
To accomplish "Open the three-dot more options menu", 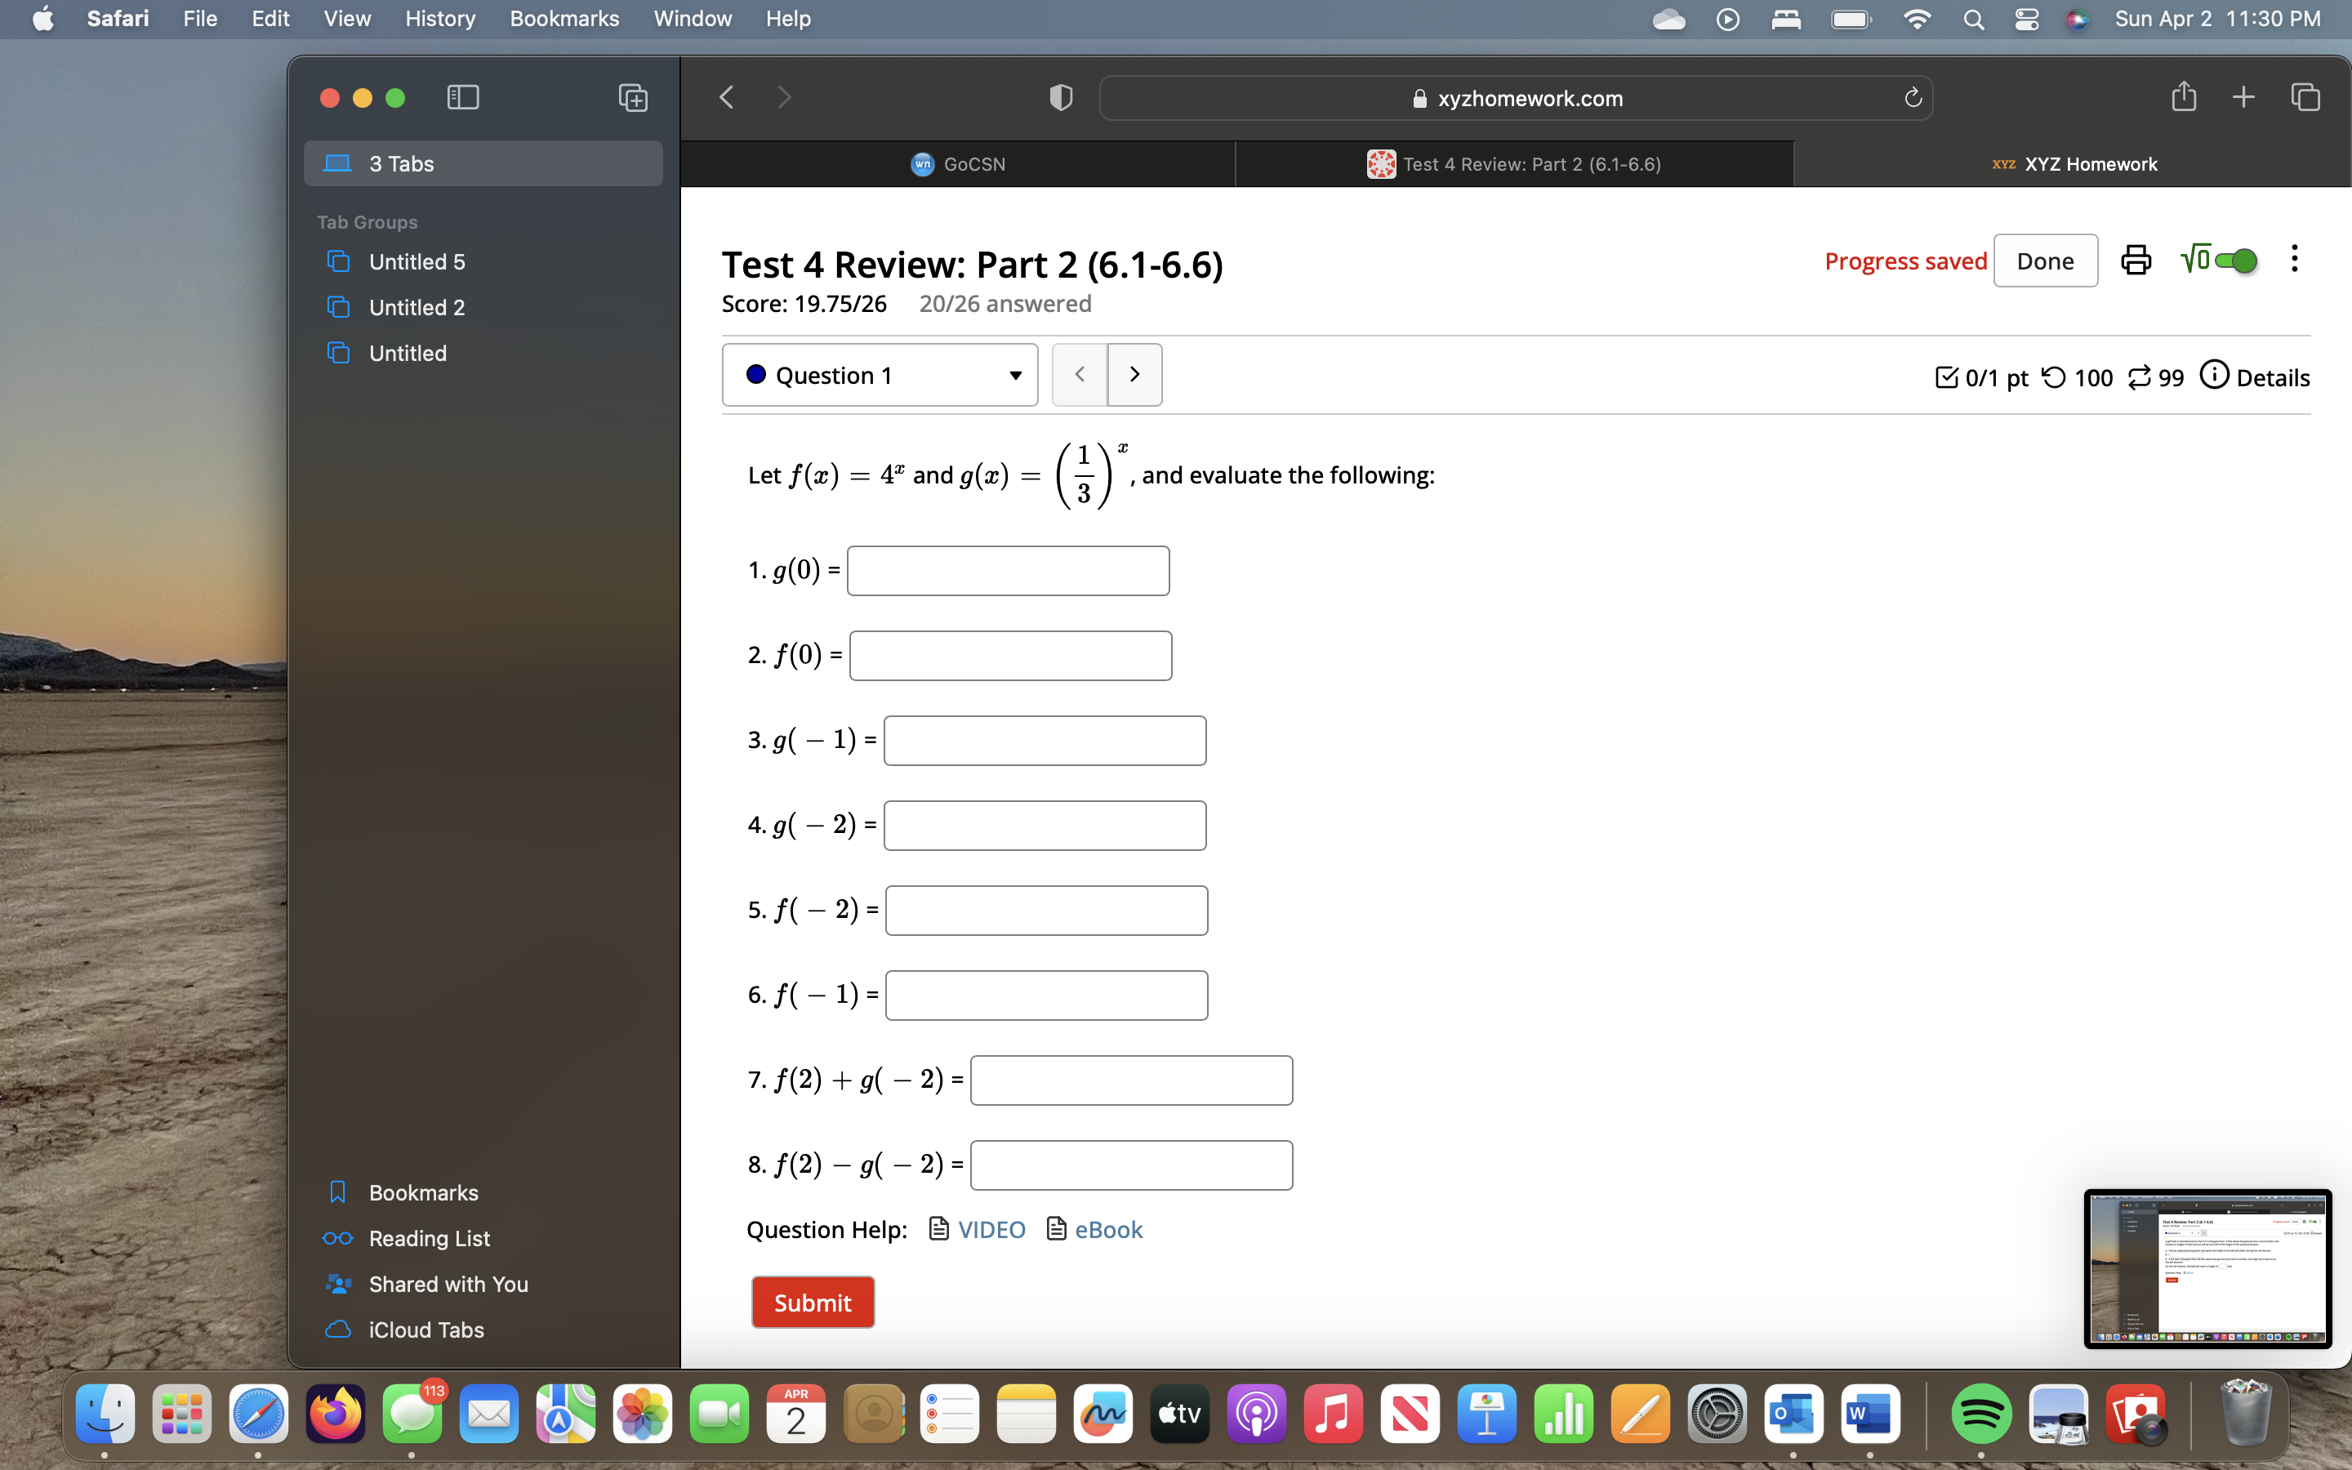I will point(2294,260).
